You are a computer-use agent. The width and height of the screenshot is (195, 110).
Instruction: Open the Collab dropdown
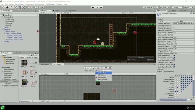(x=148, y=7)
